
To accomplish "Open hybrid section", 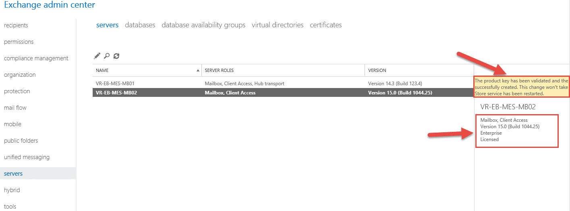I will 12,190.
